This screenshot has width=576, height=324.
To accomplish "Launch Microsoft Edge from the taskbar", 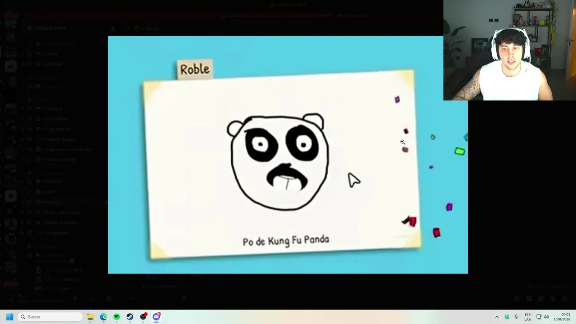I will pyautogui.click(x=103, y=317).
